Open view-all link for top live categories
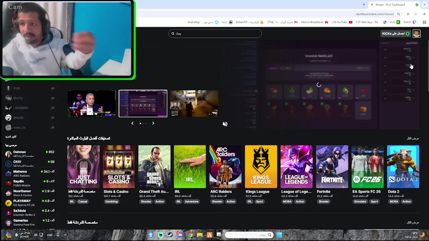 click(413, 138)
